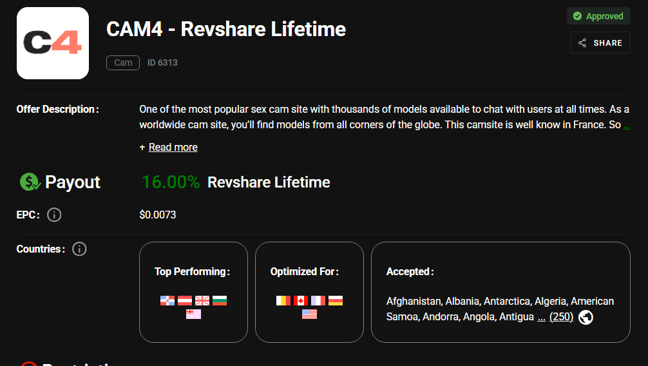This screenshot has width=648, height=366.
Task: Click the share icon in the SHARE button
Action: (x=582, y=43)
